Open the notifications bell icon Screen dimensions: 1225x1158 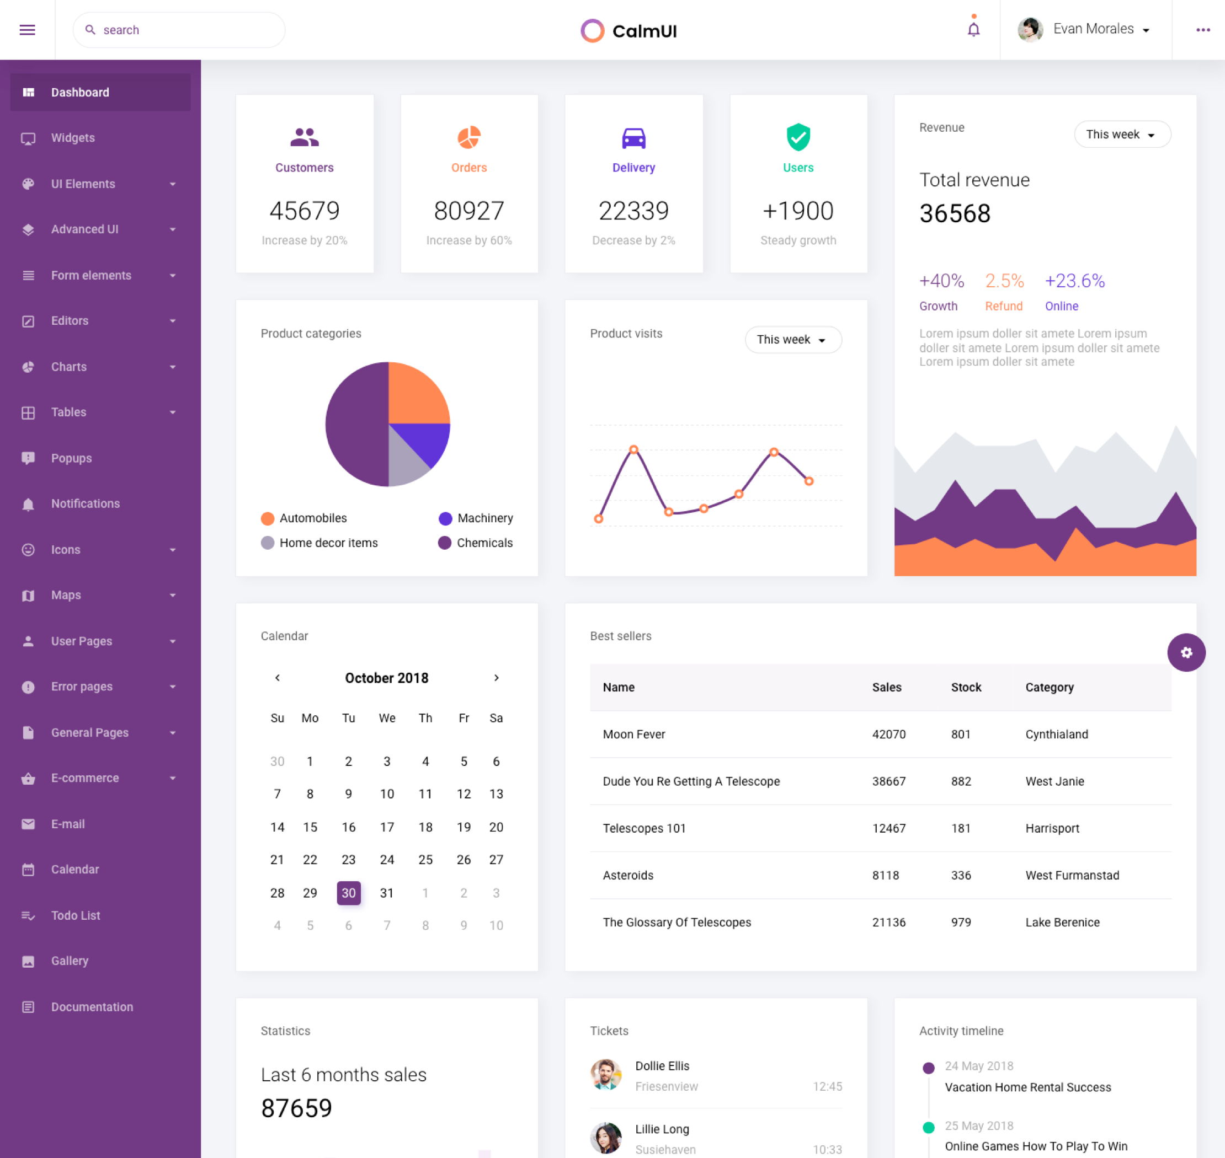point(973,29)
